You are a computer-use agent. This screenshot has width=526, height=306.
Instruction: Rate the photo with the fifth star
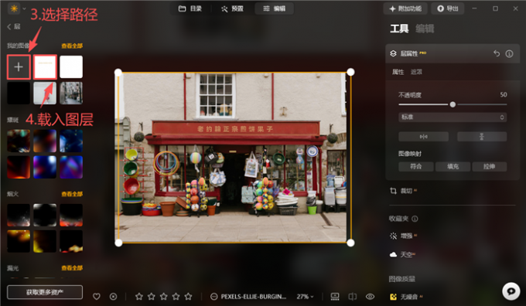point(189,296)
